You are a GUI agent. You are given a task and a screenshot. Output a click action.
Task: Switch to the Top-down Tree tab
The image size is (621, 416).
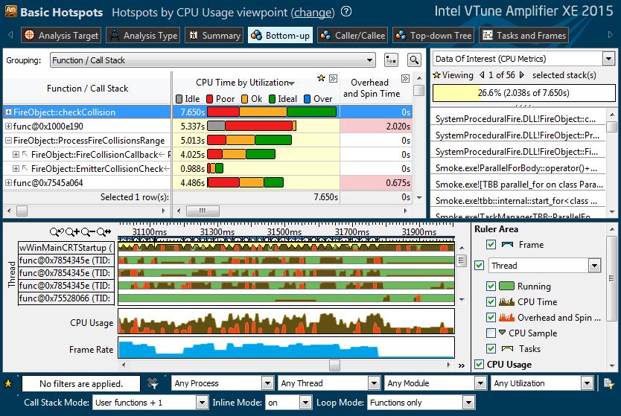[433, 35]
